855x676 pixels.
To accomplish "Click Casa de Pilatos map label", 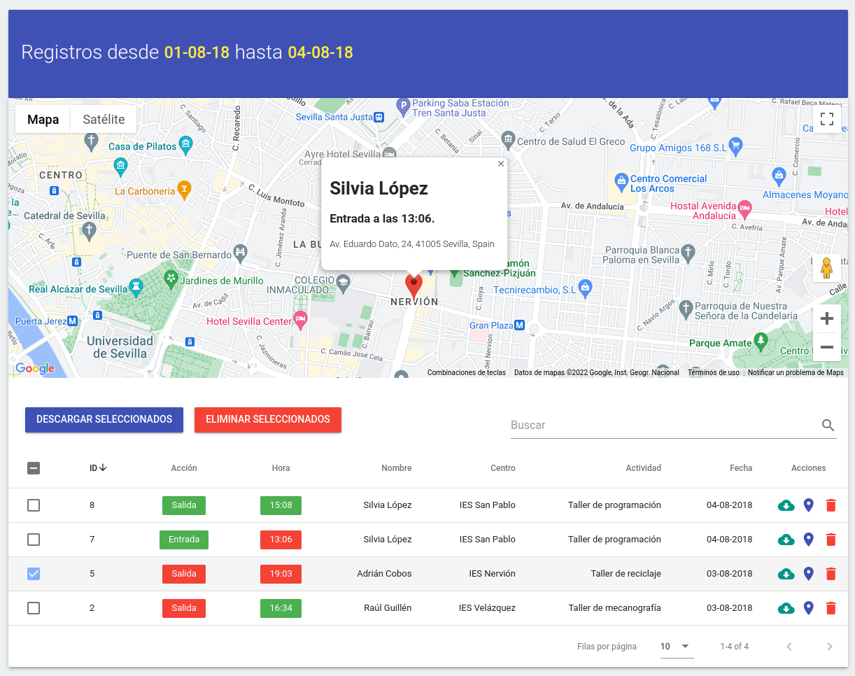I will pyautogui.click(x=142, y=146).
